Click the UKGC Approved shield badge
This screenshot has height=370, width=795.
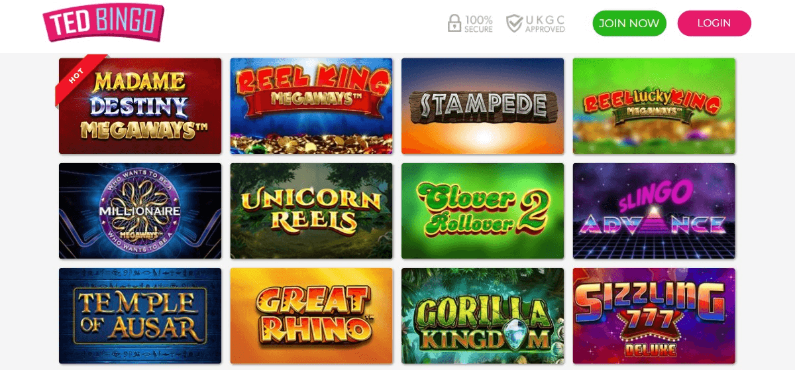535,23
